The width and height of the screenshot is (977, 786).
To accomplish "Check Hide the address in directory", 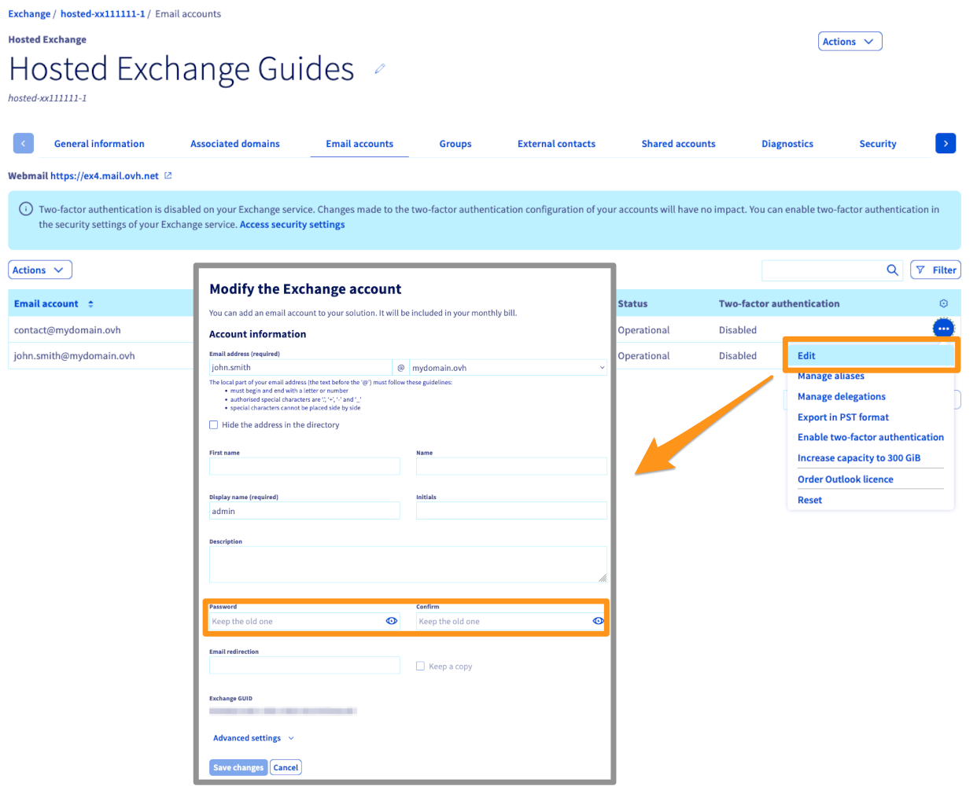I will point(214,425).
